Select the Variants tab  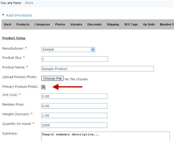[x=76, y=24]
